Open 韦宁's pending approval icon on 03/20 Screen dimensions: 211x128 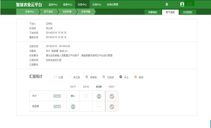point(99,96)
